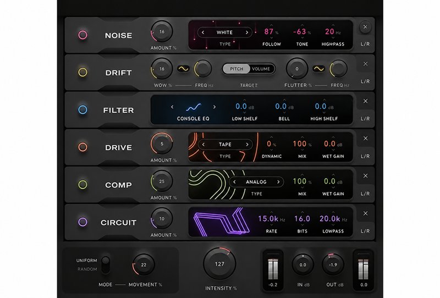This screenshot has width=440, height=298.
Task: Click the Wow sine waveform icon
Action: coord(183,69)
